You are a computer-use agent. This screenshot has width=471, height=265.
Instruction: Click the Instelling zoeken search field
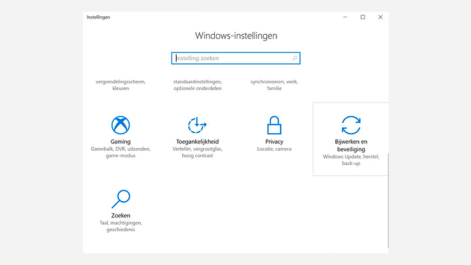236,58
